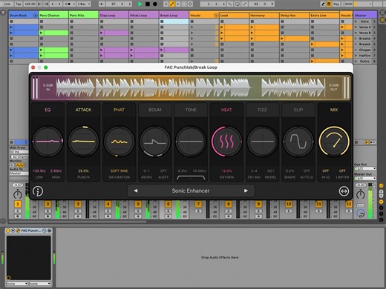This screenshot has width=386, height=289.
Task: Click the TONE filter knob
Action: click(191, 142)
